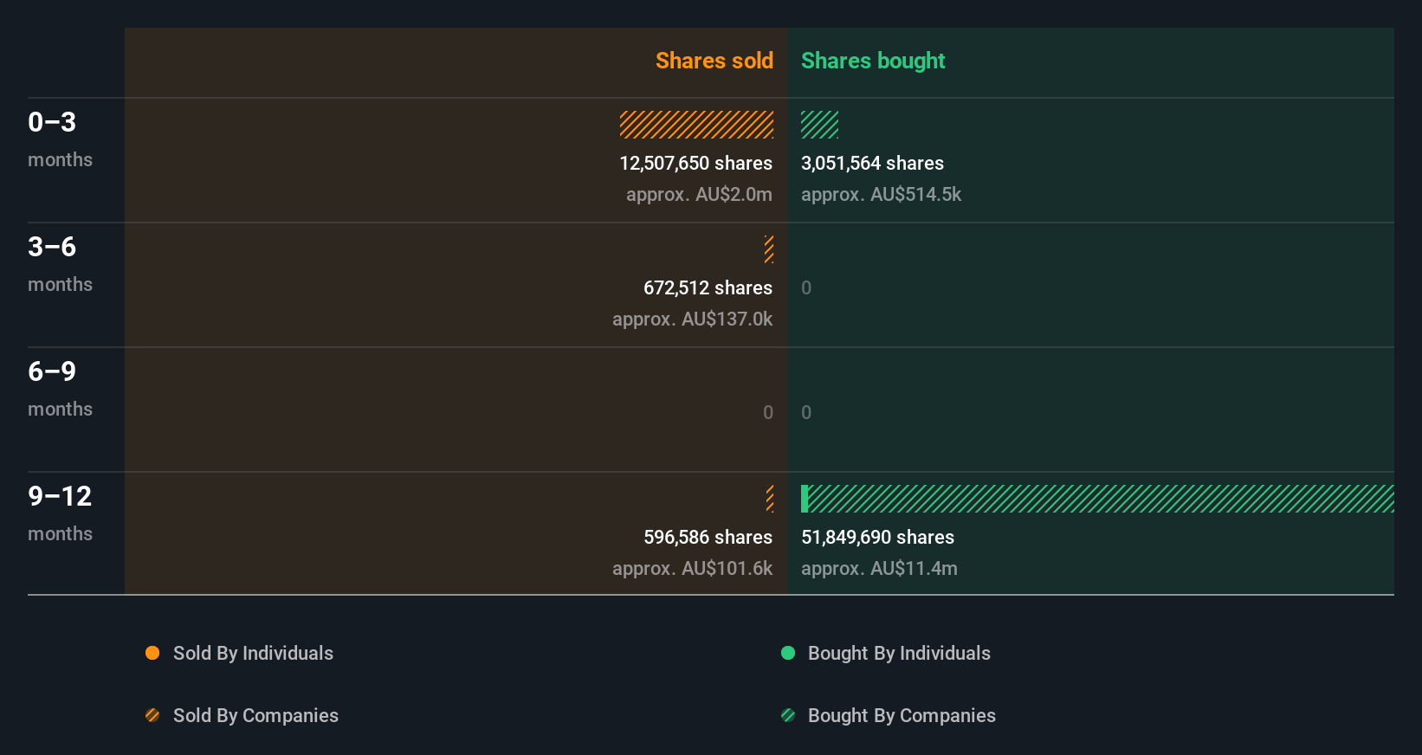Image resolution: width=1422 pixels, height=755 pixels.
Task: Click the 0–3 months row label
Action: tap(60, 139)
